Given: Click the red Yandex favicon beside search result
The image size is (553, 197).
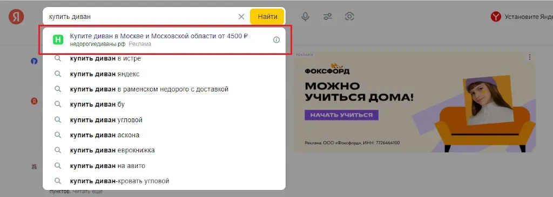Looking at the screenshot, I should coord(34,101).
